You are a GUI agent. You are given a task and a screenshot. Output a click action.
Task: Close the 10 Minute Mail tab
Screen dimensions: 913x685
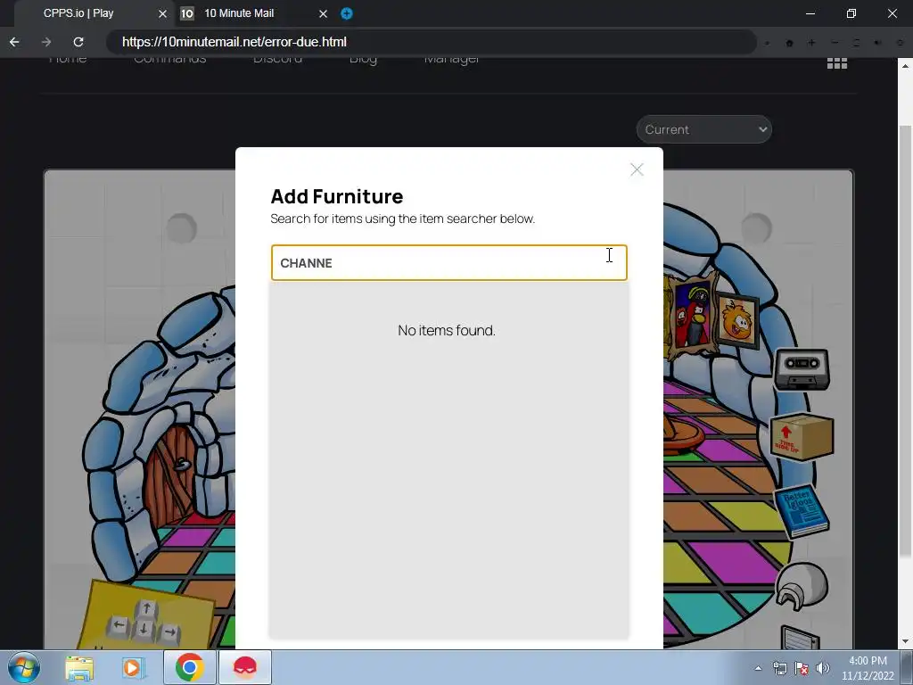tap(323, 13)
